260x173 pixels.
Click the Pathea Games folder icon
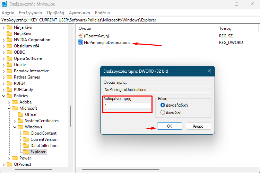pyautogui.click(x=9, y=77)
